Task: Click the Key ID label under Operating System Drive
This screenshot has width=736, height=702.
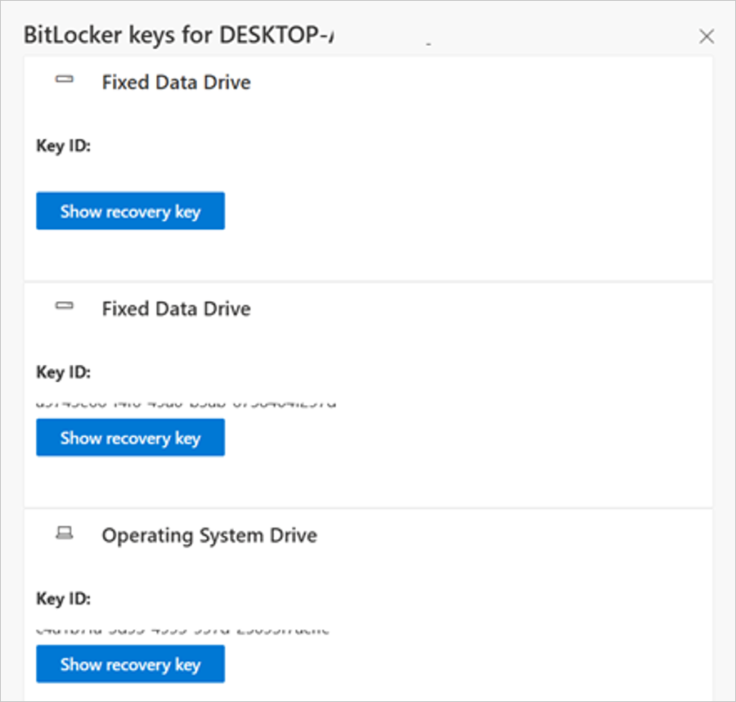Action: tap(63, 599)
